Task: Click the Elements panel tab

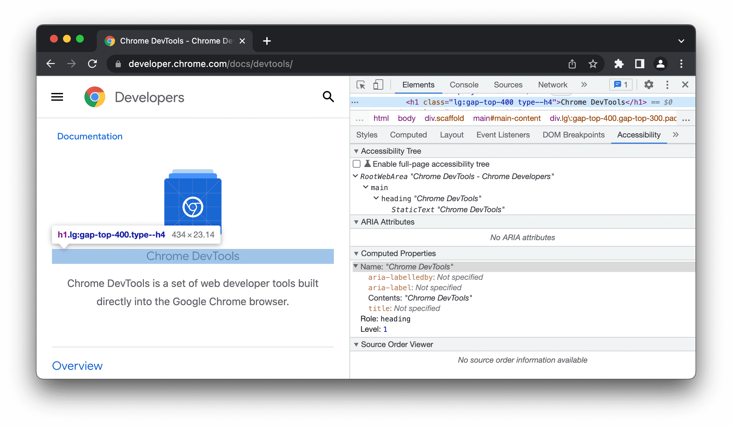Action: pos(418,85)
